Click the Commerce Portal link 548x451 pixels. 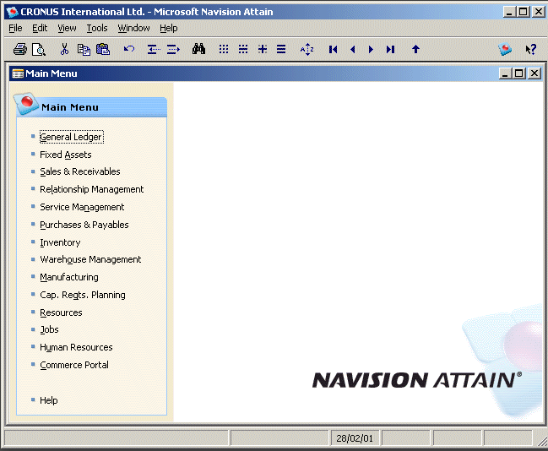click(74, 365)
